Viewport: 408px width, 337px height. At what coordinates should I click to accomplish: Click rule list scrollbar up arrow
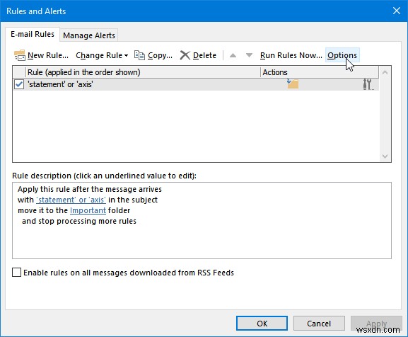[385, 72]
